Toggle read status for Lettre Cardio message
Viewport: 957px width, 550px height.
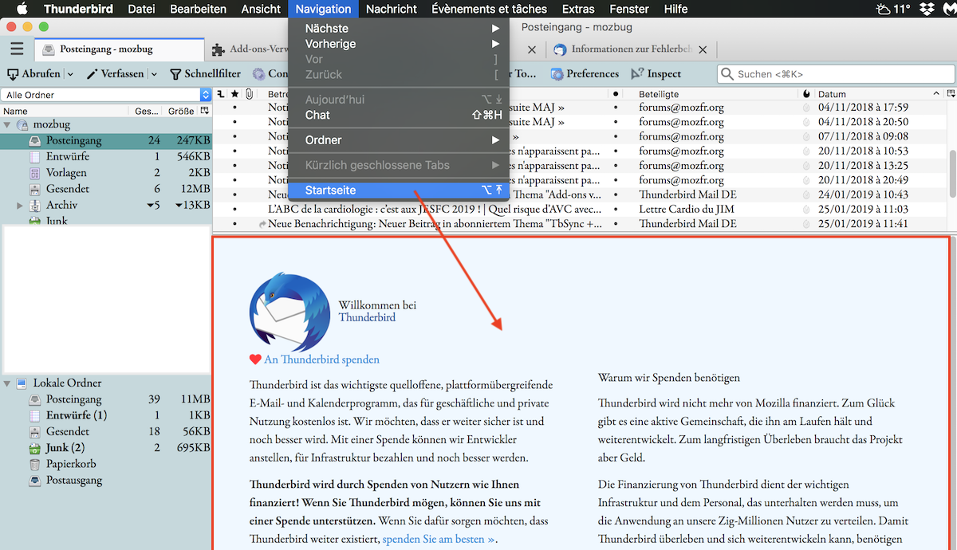click(616, 209)
